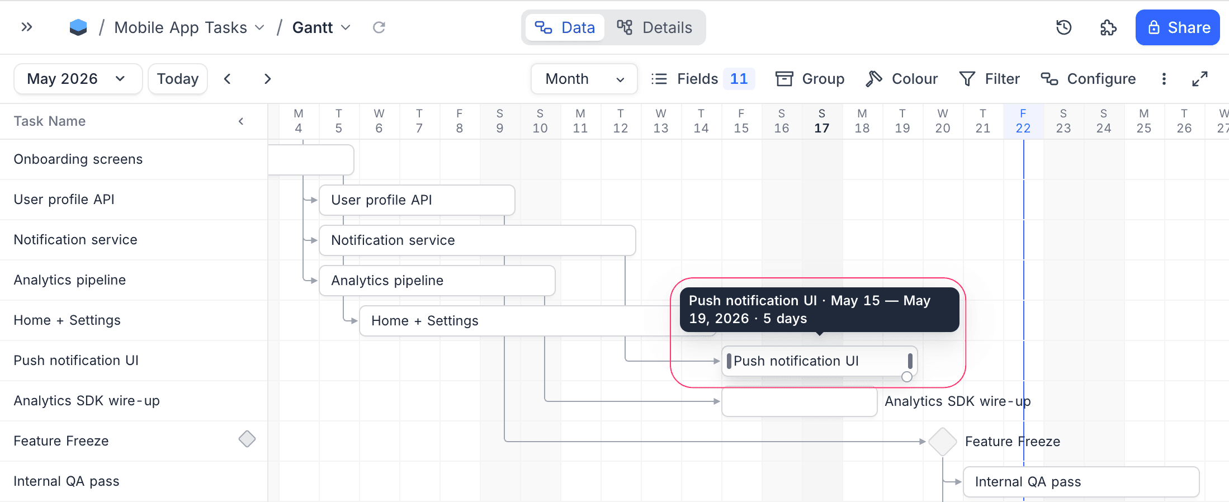
Task: Grab the right handle of Push notification UI bar
Action: pos(910,361)
